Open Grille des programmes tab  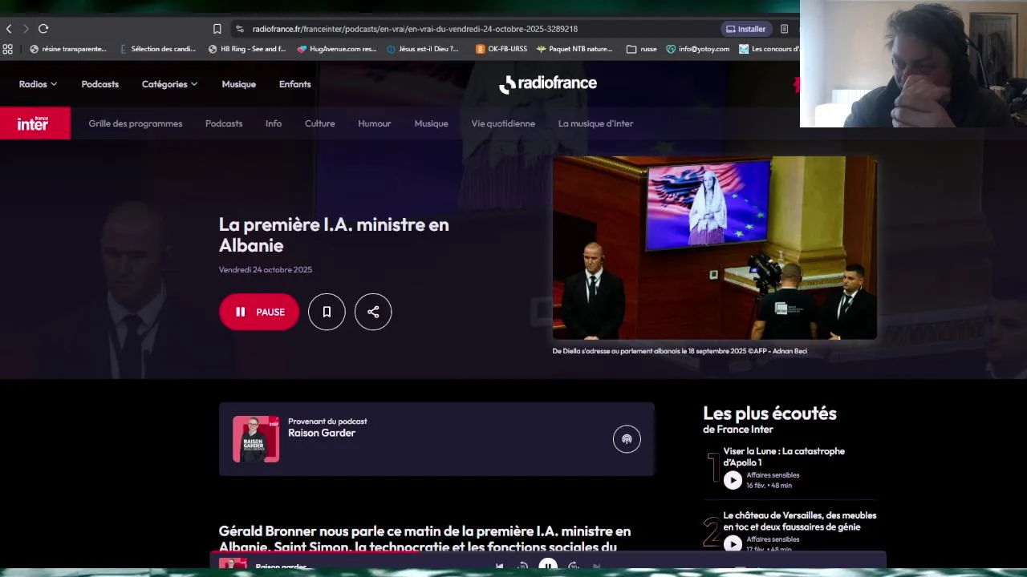[136, 123]
